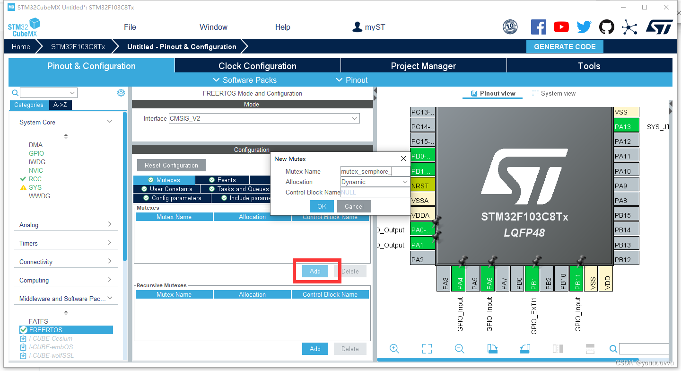
Task: Switch to A->Z sorting tab
Action: tap(61, 105)
